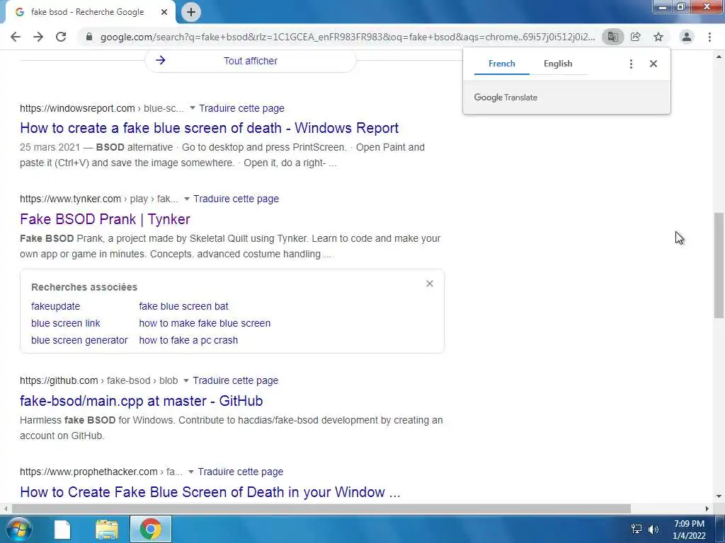
Task: Open fake-bsod/main.cpp GitHub result
Action: pyautogui.click(x=142, y=401)
